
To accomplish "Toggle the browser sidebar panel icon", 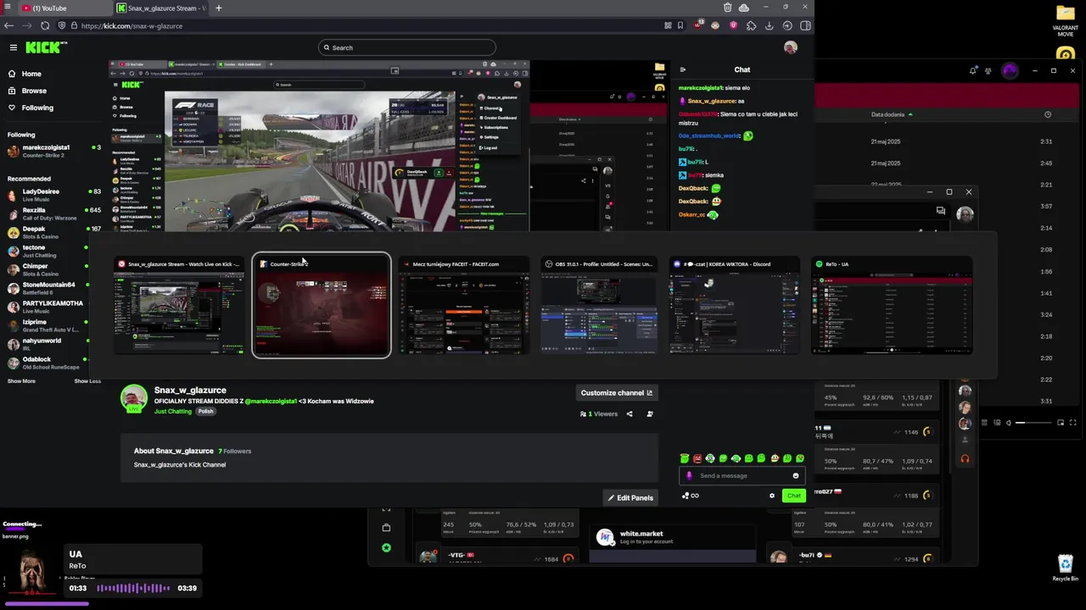I will 805,25.
